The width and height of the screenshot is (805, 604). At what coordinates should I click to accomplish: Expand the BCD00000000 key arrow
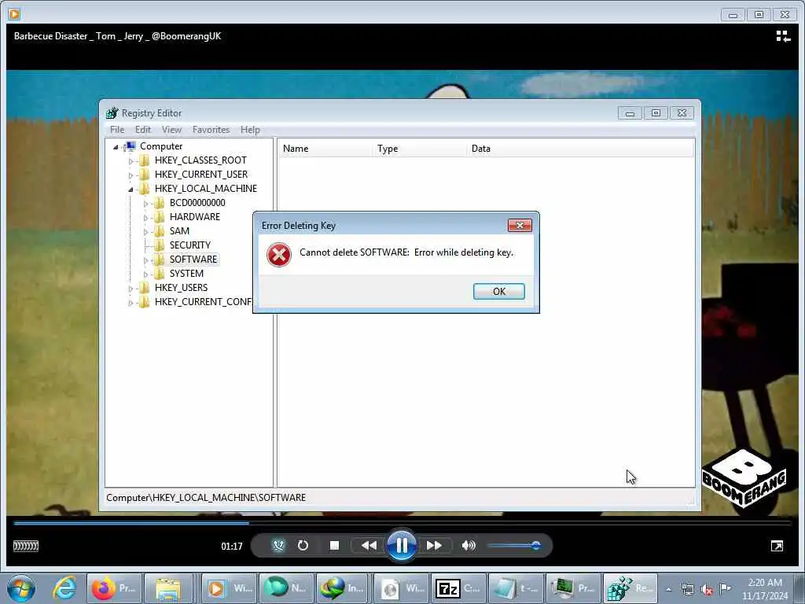(x=145, y=204)
